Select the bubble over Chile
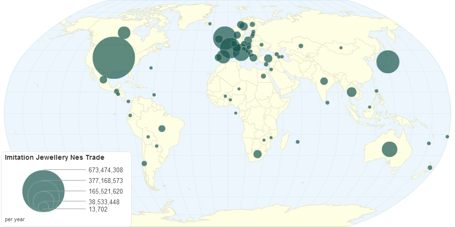 pos(144,163)
